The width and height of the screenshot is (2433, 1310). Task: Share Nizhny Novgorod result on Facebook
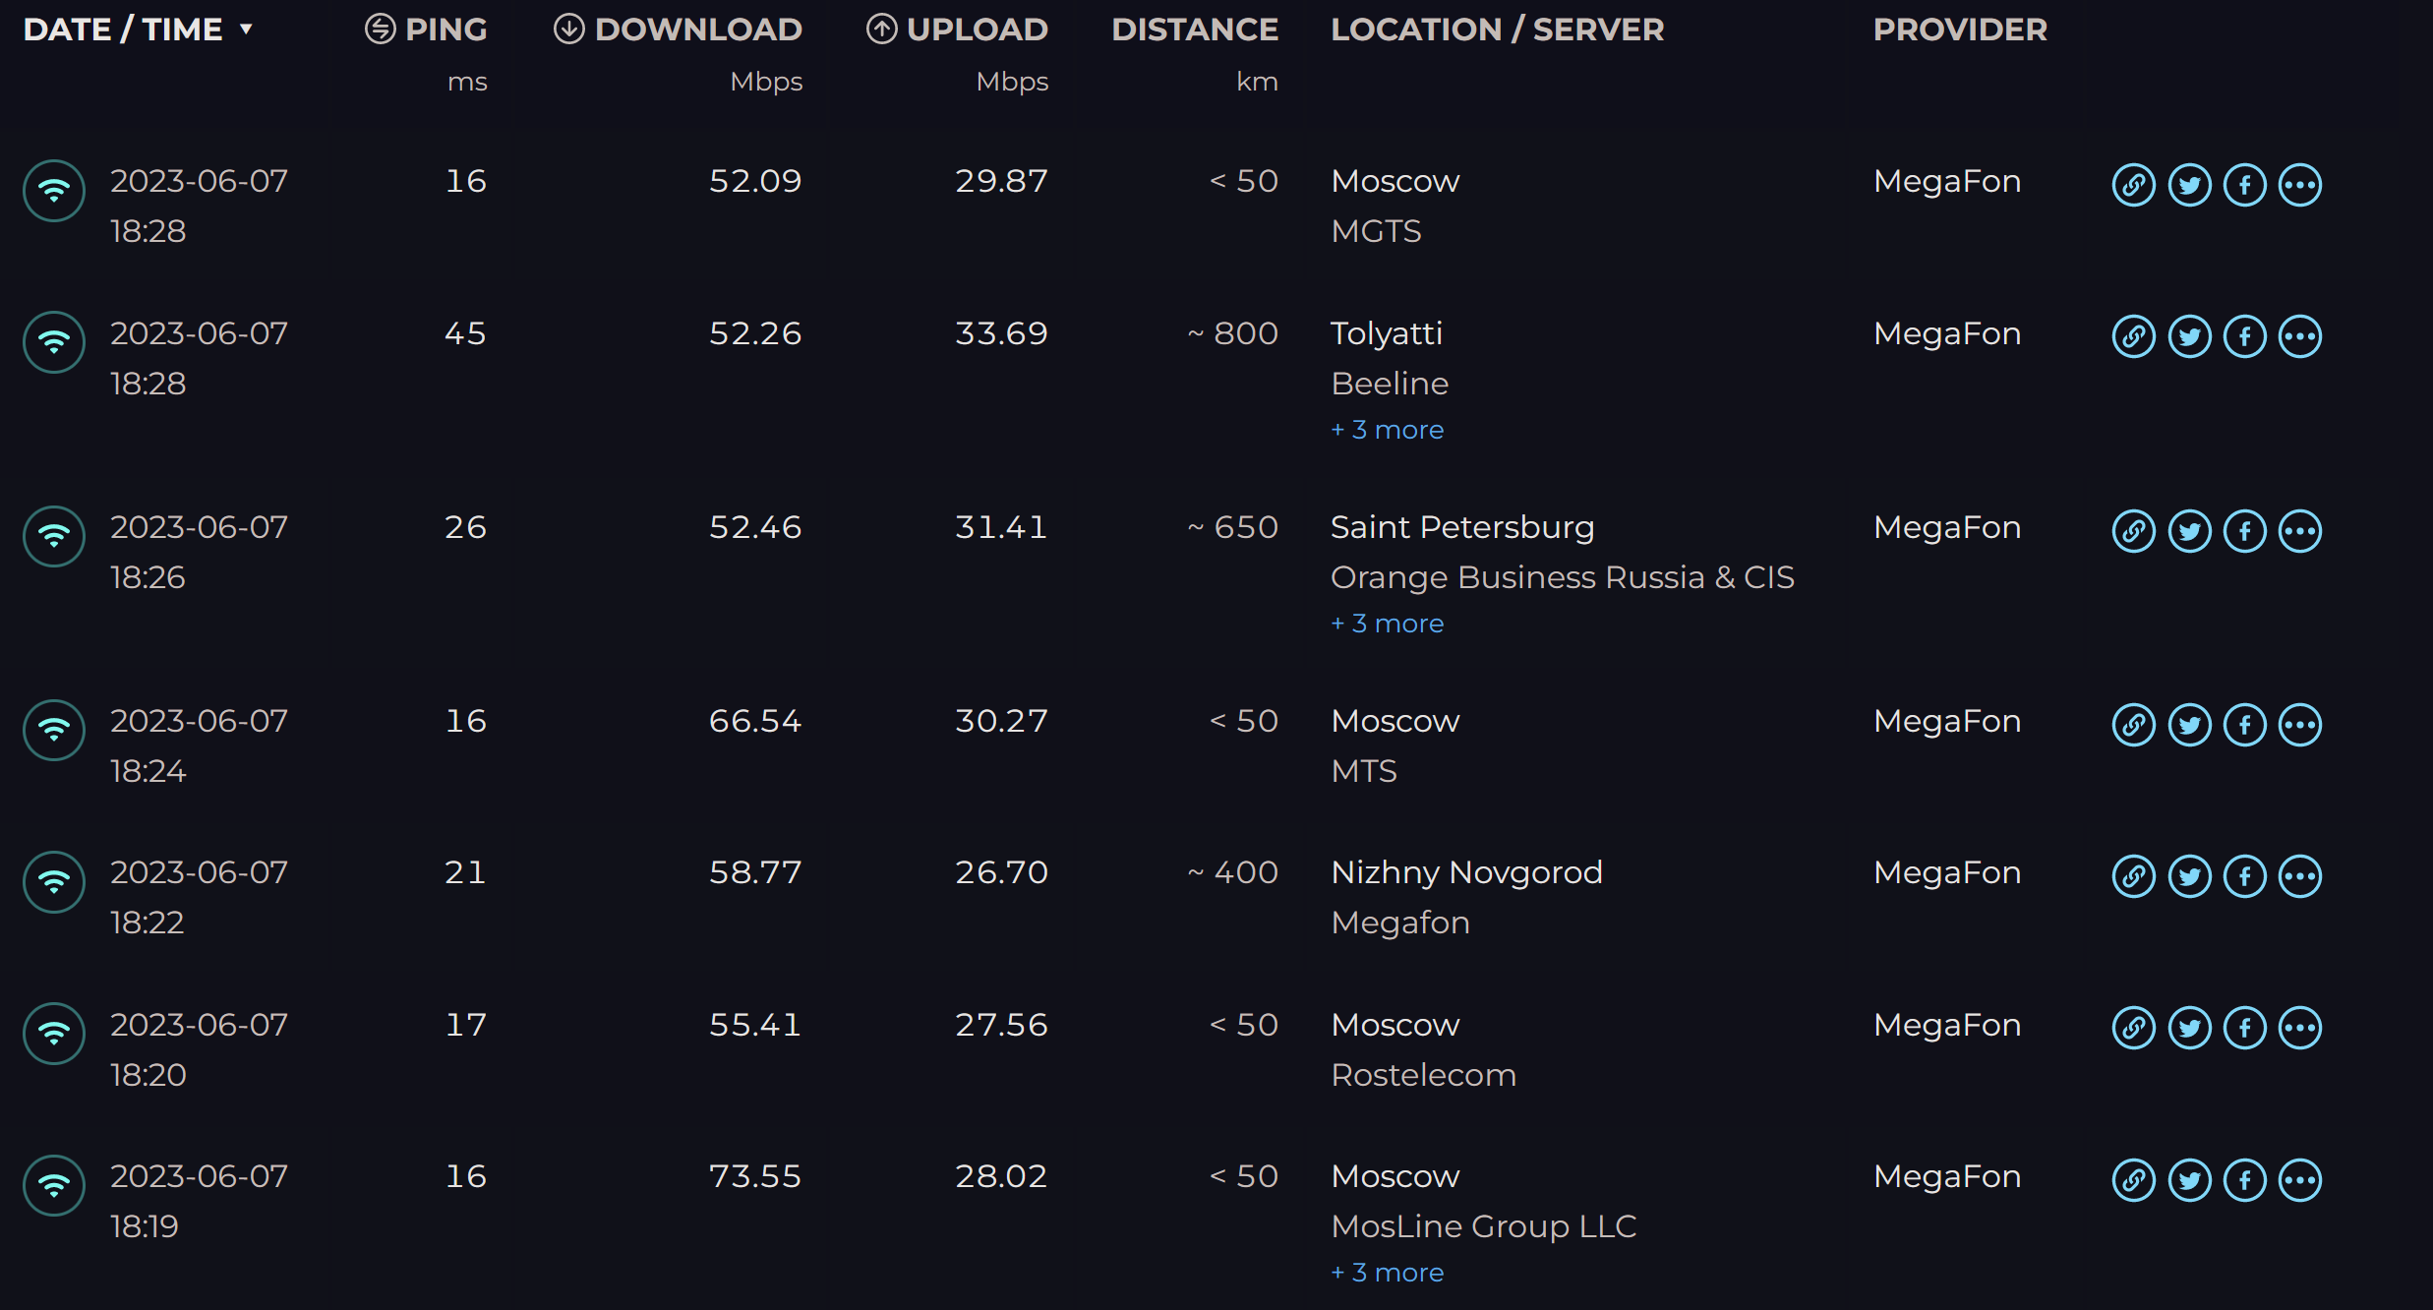coord(2245,877)
